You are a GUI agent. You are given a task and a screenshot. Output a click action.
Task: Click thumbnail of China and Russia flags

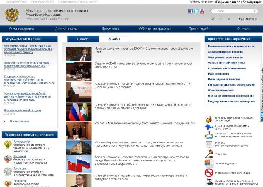point(79,164)
